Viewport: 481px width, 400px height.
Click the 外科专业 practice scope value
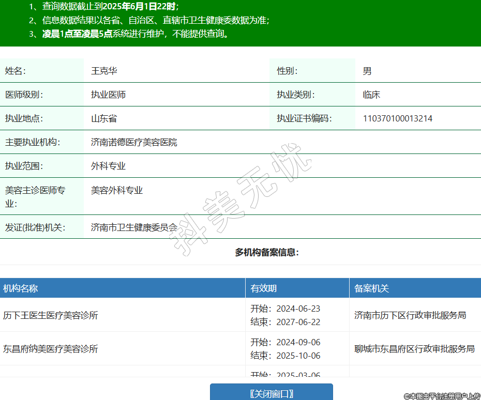pos(108,166)
